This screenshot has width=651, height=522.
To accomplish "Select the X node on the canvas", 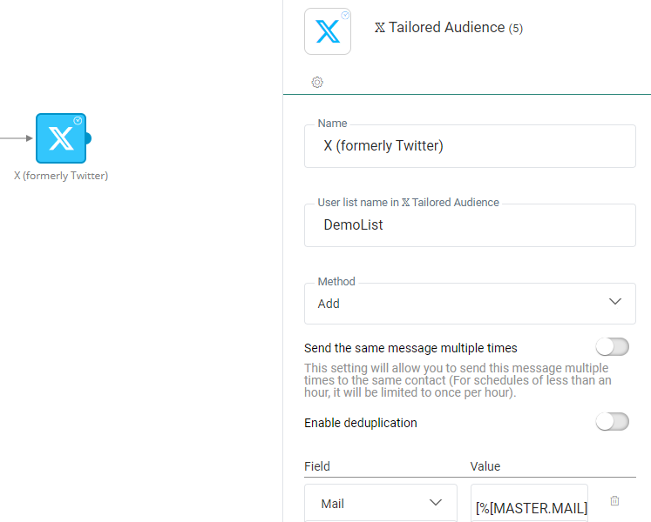I will click(x=60, y=138).
